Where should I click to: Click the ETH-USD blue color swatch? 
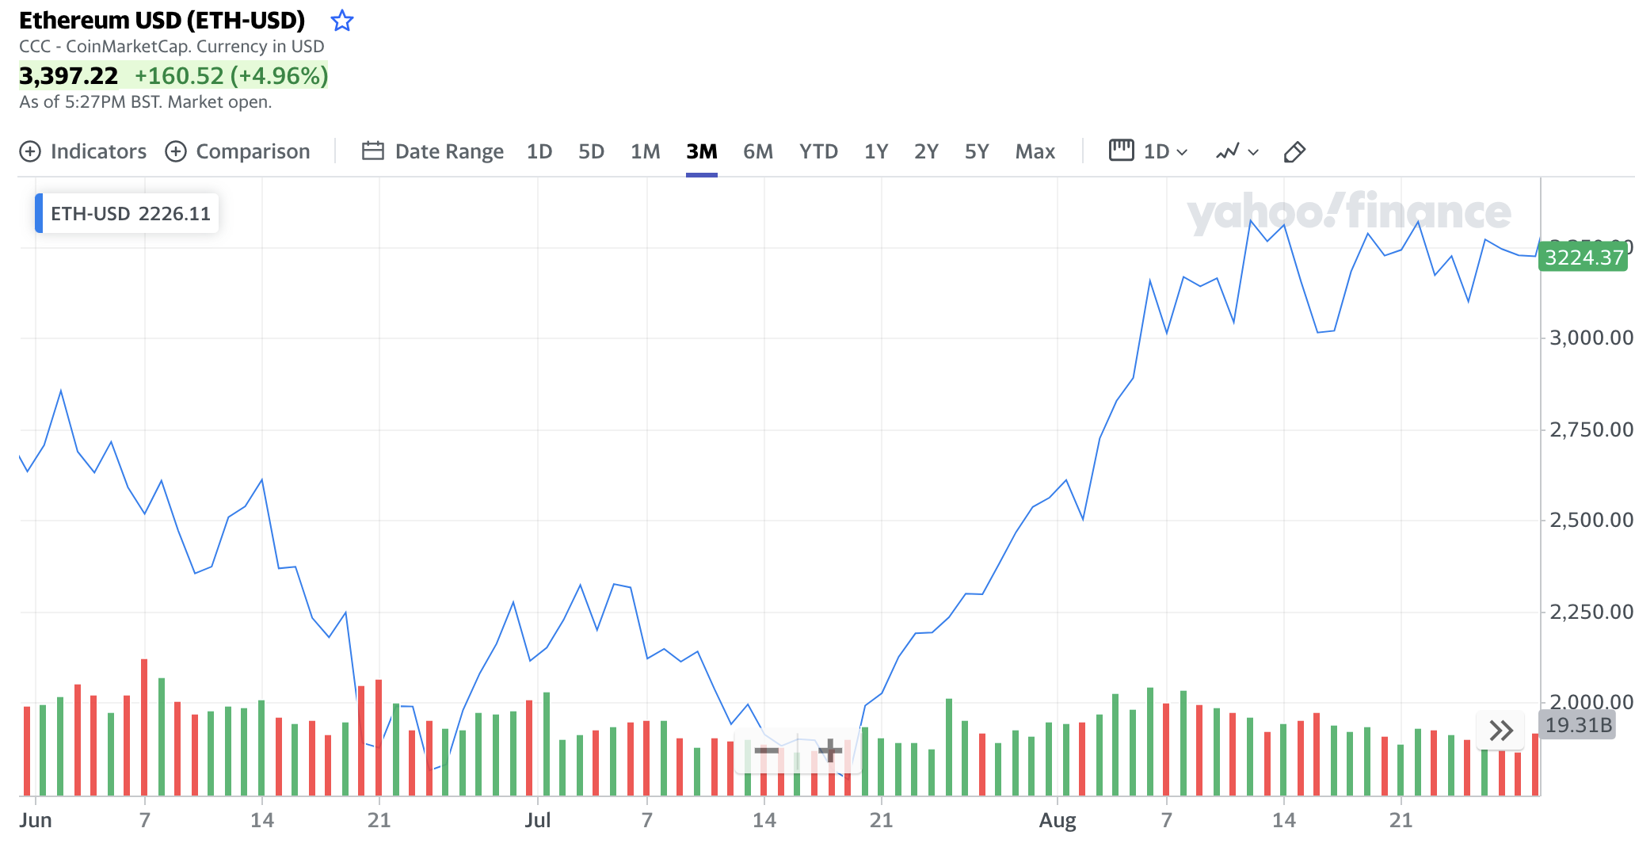39,213
